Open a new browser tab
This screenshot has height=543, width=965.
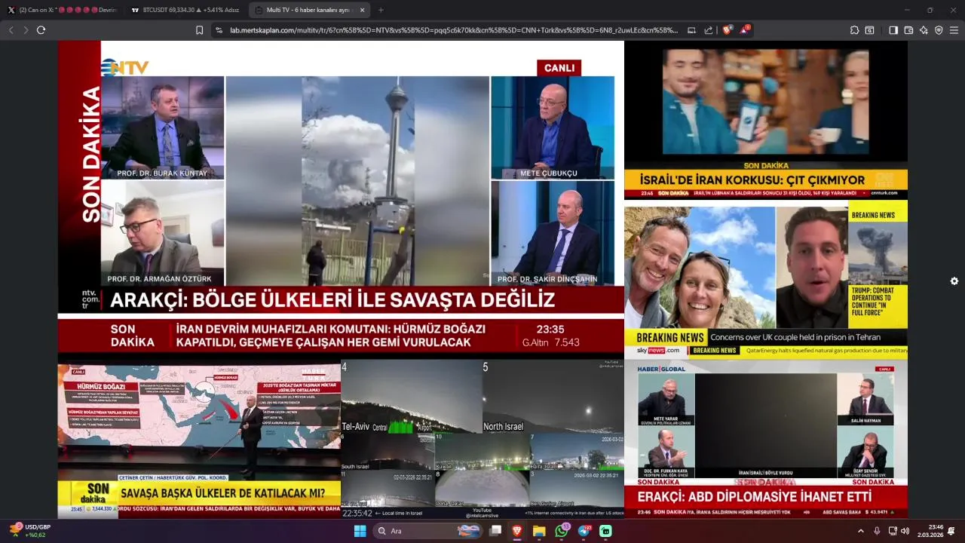click(381, 10)
